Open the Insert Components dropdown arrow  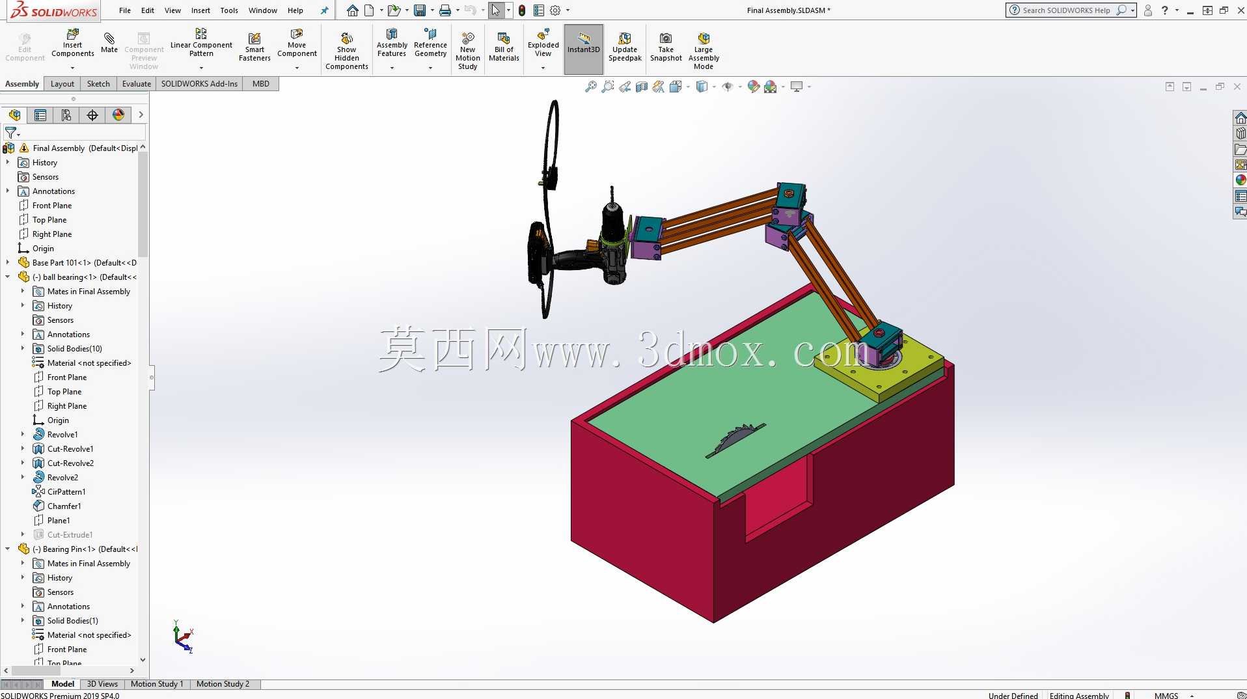click(72, 68)
